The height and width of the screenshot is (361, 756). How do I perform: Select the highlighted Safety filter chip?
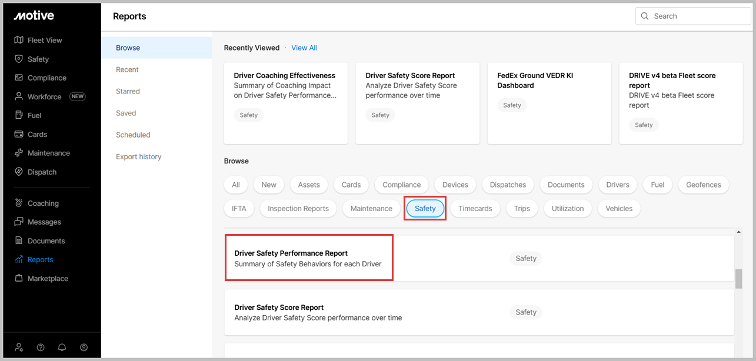click(x=425, y=208)
